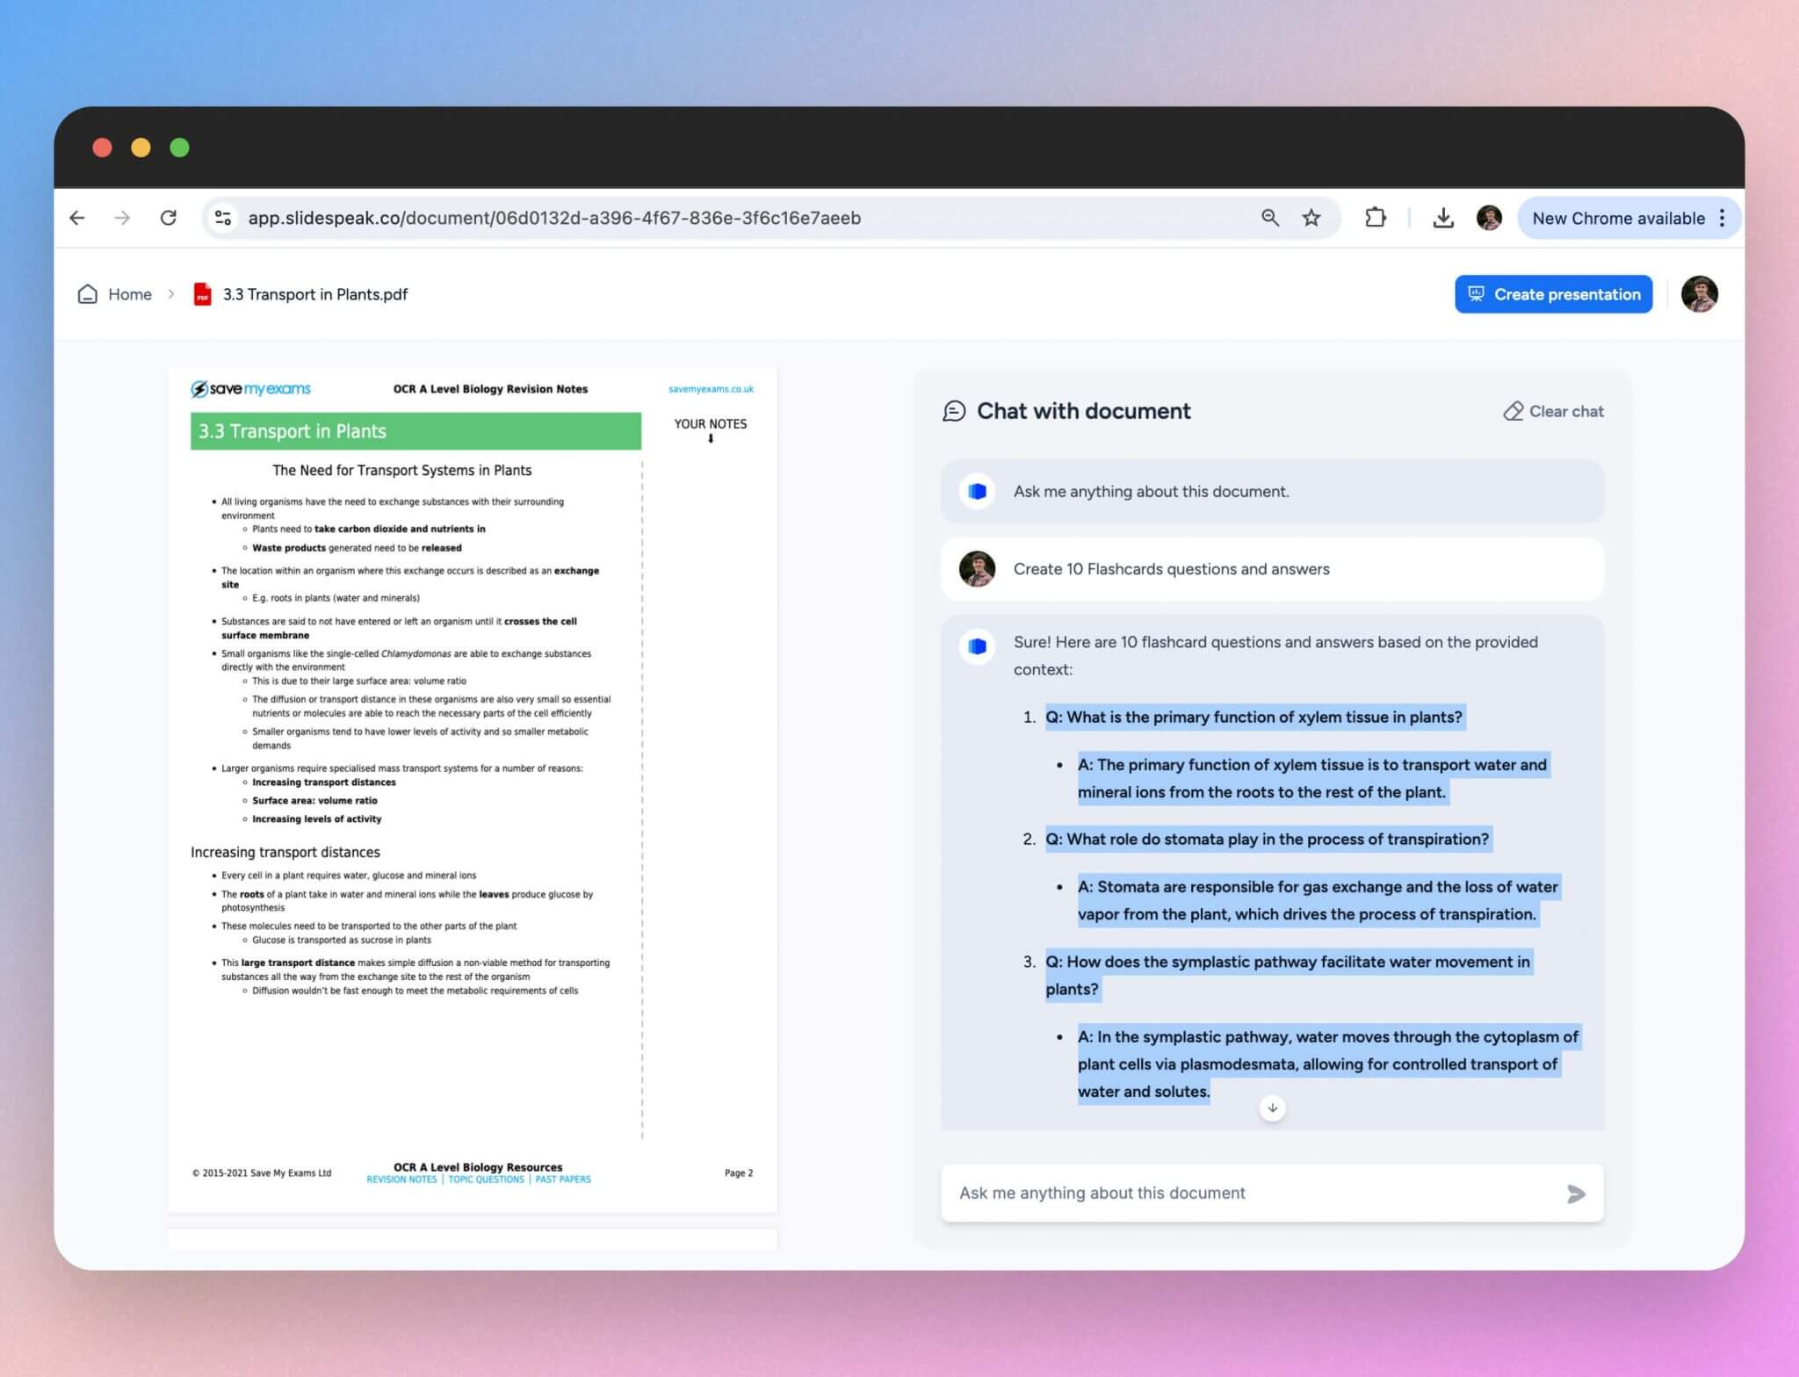Navigate back using the browser back arrow
The image size is (1799, 1377).
[77, 218]
